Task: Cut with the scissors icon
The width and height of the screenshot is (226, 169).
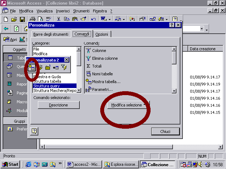Action: pos(58,19)
